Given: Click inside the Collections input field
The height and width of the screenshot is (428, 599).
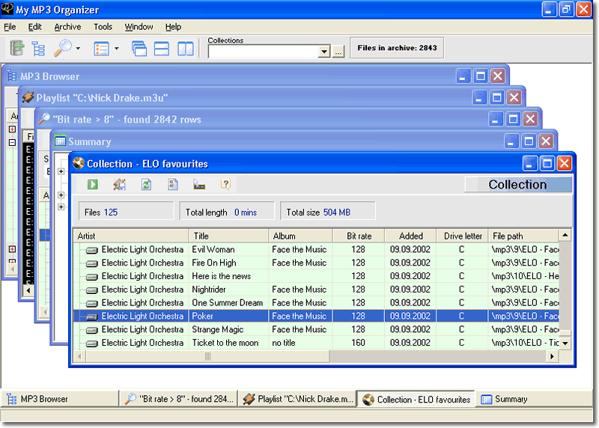Looking at the screenshot, I should [x=264, y=51].
